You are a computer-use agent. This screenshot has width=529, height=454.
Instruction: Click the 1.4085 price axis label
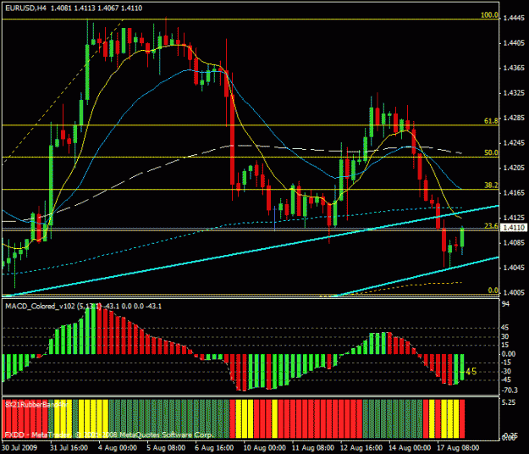pos(514,242)
